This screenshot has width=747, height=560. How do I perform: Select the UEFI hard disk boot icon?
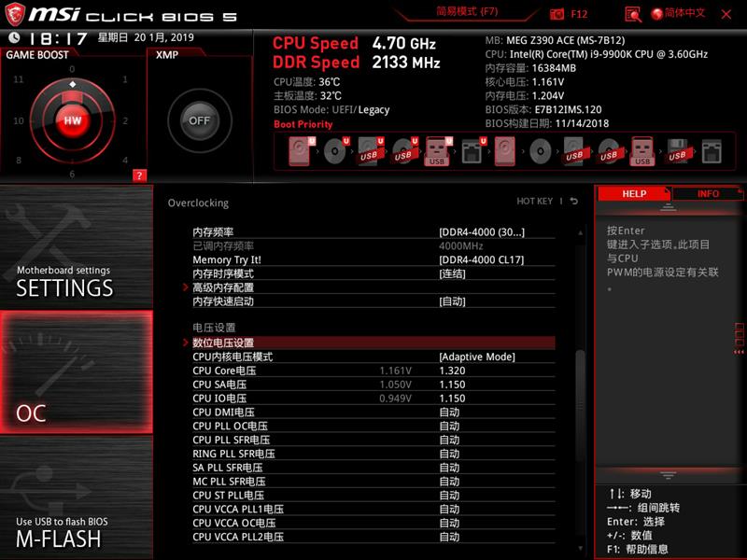coord(301,151)
